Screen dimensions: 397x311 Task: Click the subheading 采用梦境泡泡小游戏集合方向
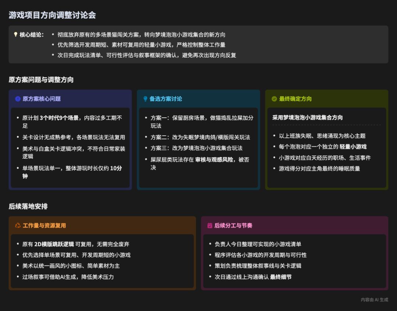[x=307, y=117]
